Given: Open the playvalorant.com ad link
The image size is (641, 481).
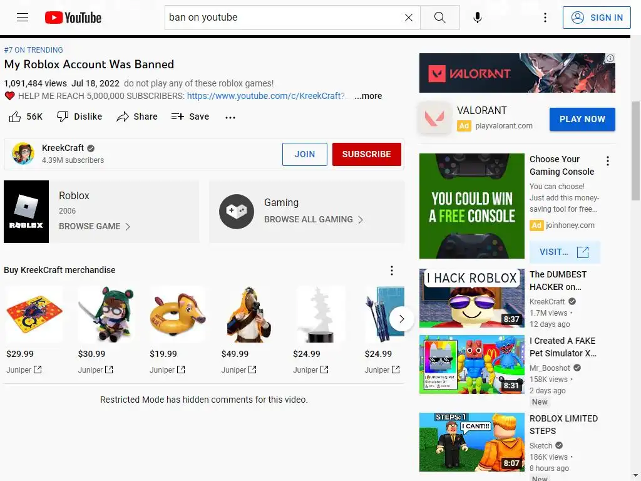Looking at the screenshot, I should point(504,125).
